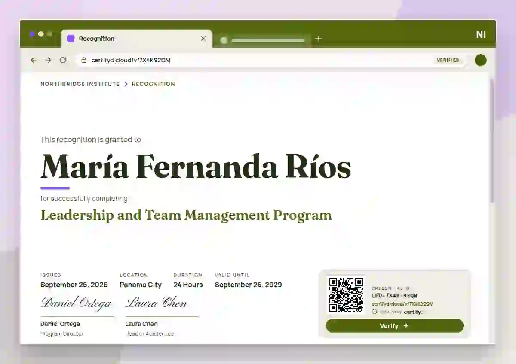This screenshot has height=364, width=516.
Task: Click the VALID UNTIL label
Action: coord(232,275)
